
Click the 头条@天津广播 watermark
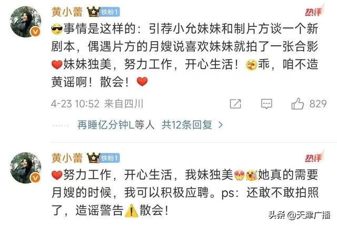(x=300, y=215)
